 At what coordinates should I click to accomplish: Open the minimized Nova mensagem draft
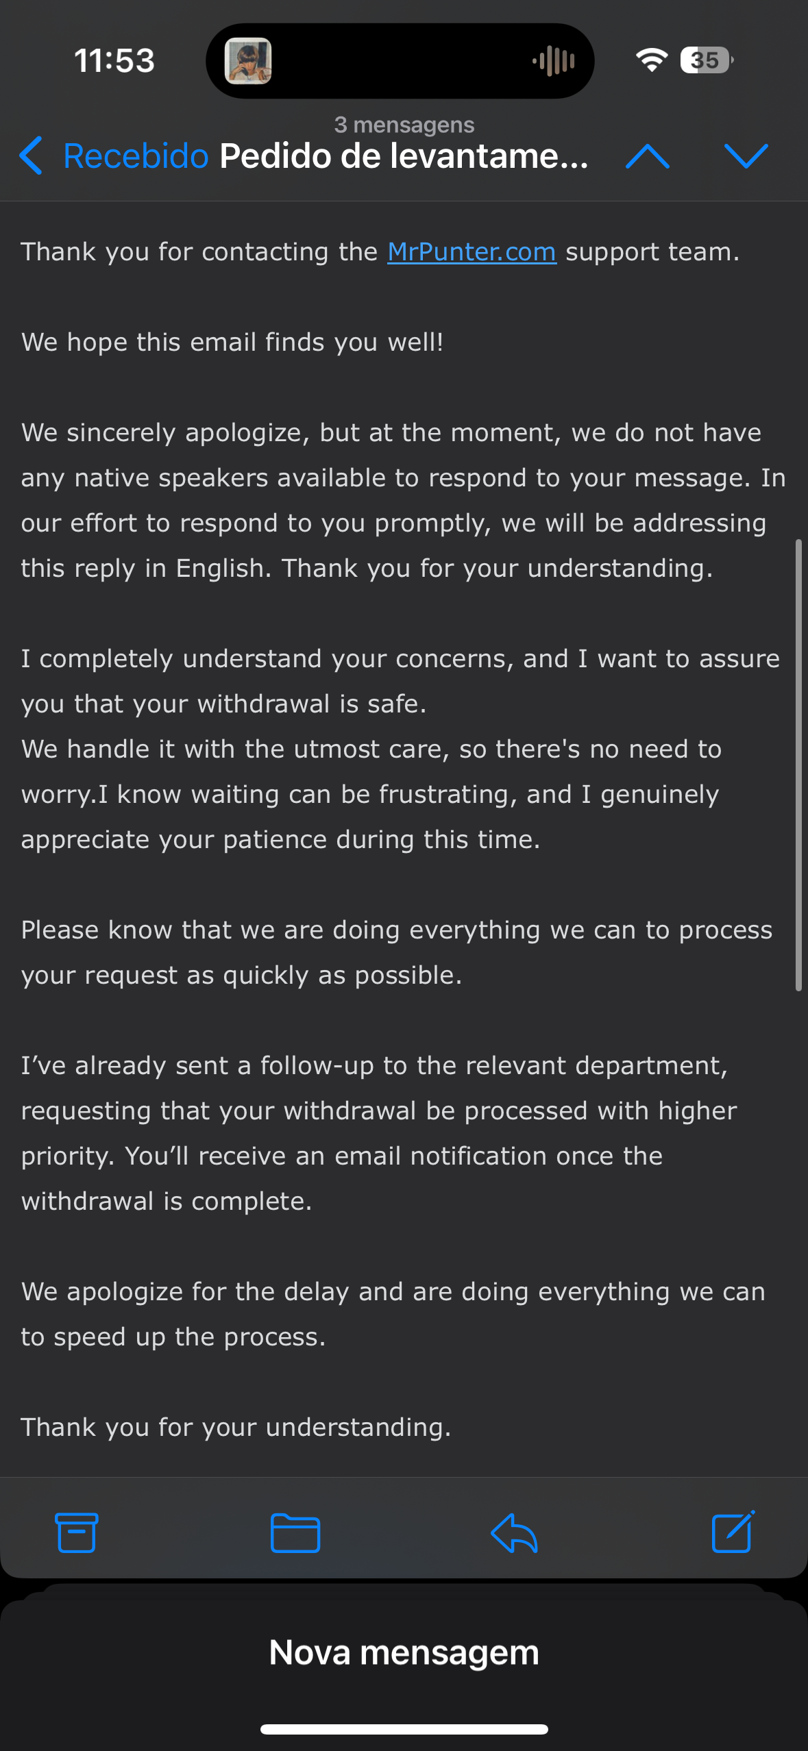(404, 1652)
